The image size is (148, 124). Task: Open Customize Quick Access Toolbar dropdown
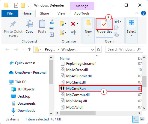tap(28, 6)
